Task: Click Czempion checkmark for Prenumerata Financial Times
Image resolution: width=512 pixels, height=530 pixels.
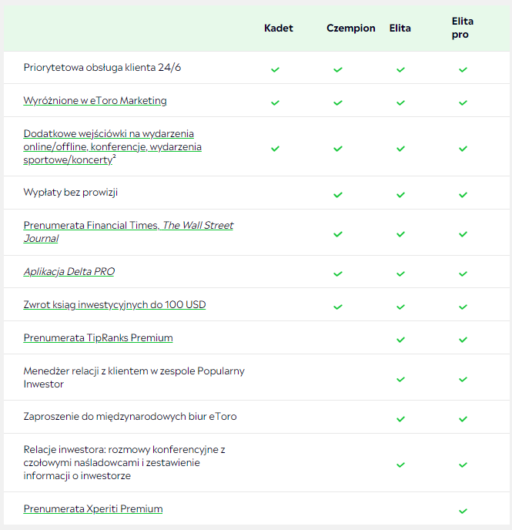Action: (337, 233)
